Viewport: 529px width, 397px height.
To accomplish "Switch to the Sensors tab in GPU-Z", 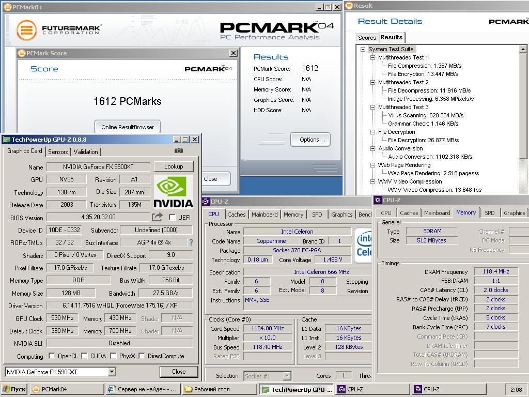I will tap(58, 151).
